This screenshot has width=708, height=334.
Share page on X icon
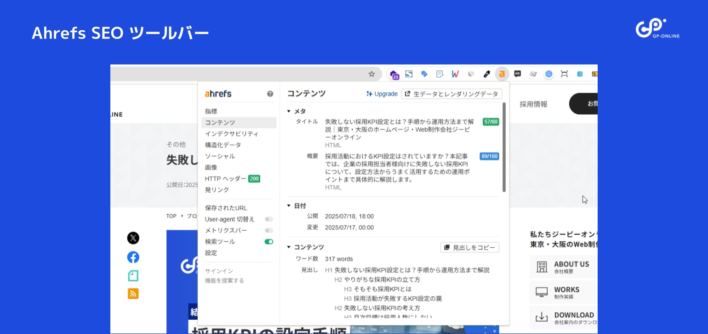tap(133, 238)
